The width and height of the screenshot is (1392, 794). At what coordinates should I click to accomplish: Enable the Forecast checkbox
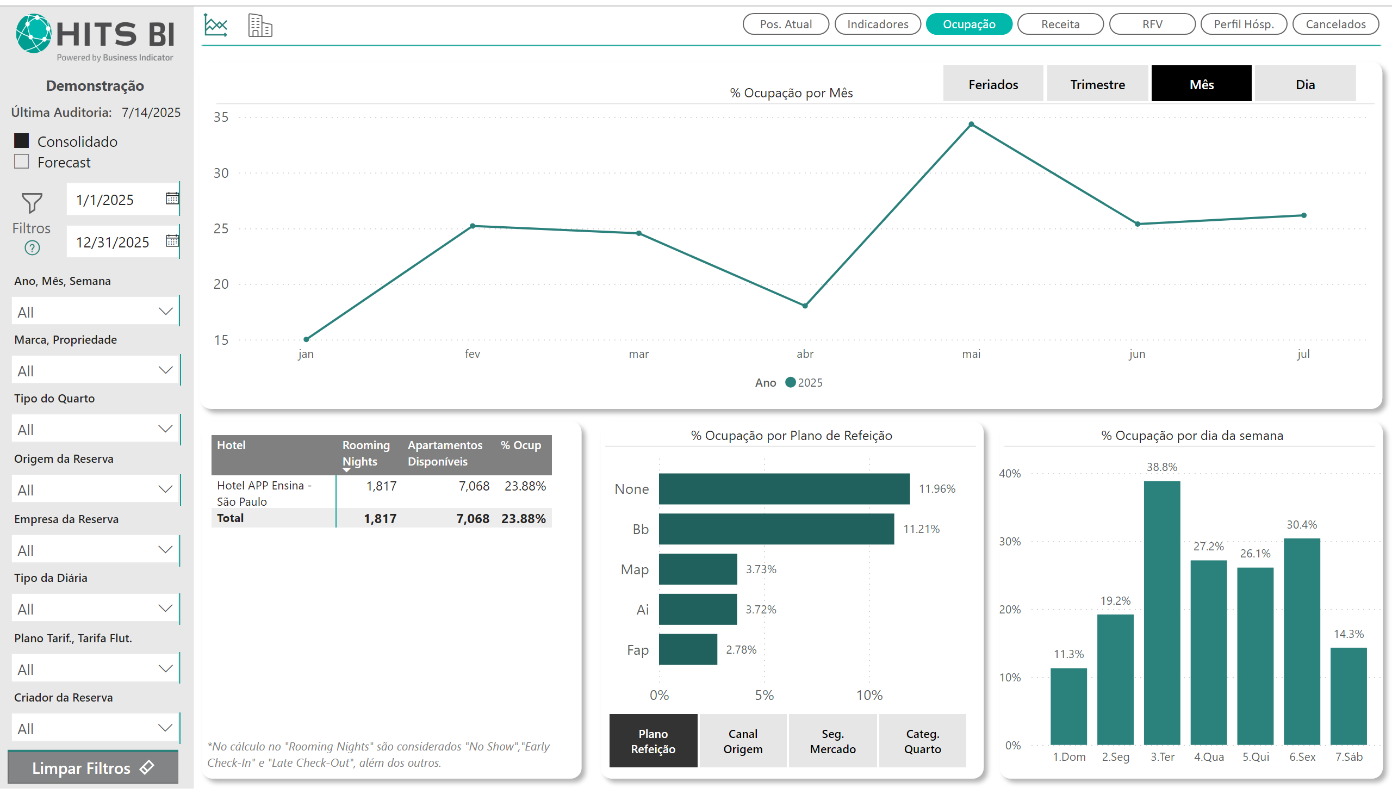[22, 162]
